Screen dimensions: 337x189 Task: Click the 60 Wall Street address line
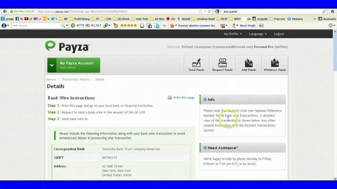[x=112, y=166]
